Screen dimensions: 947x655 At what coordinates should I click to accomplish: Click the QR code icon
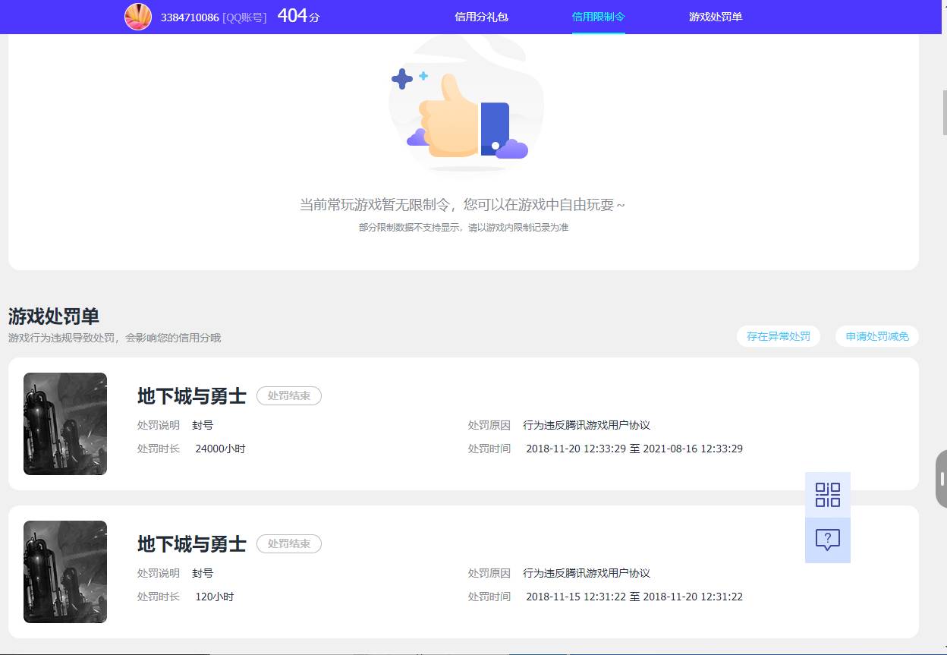[x=827, y=494]
